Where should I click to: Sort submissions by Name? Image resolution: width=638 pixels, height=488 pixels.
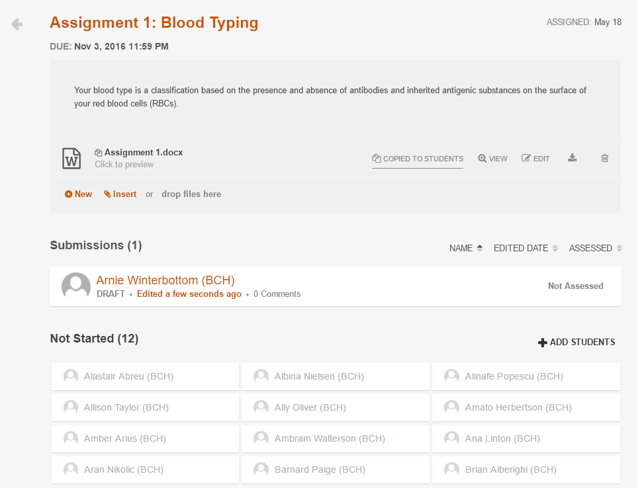[x=465, y=249]
